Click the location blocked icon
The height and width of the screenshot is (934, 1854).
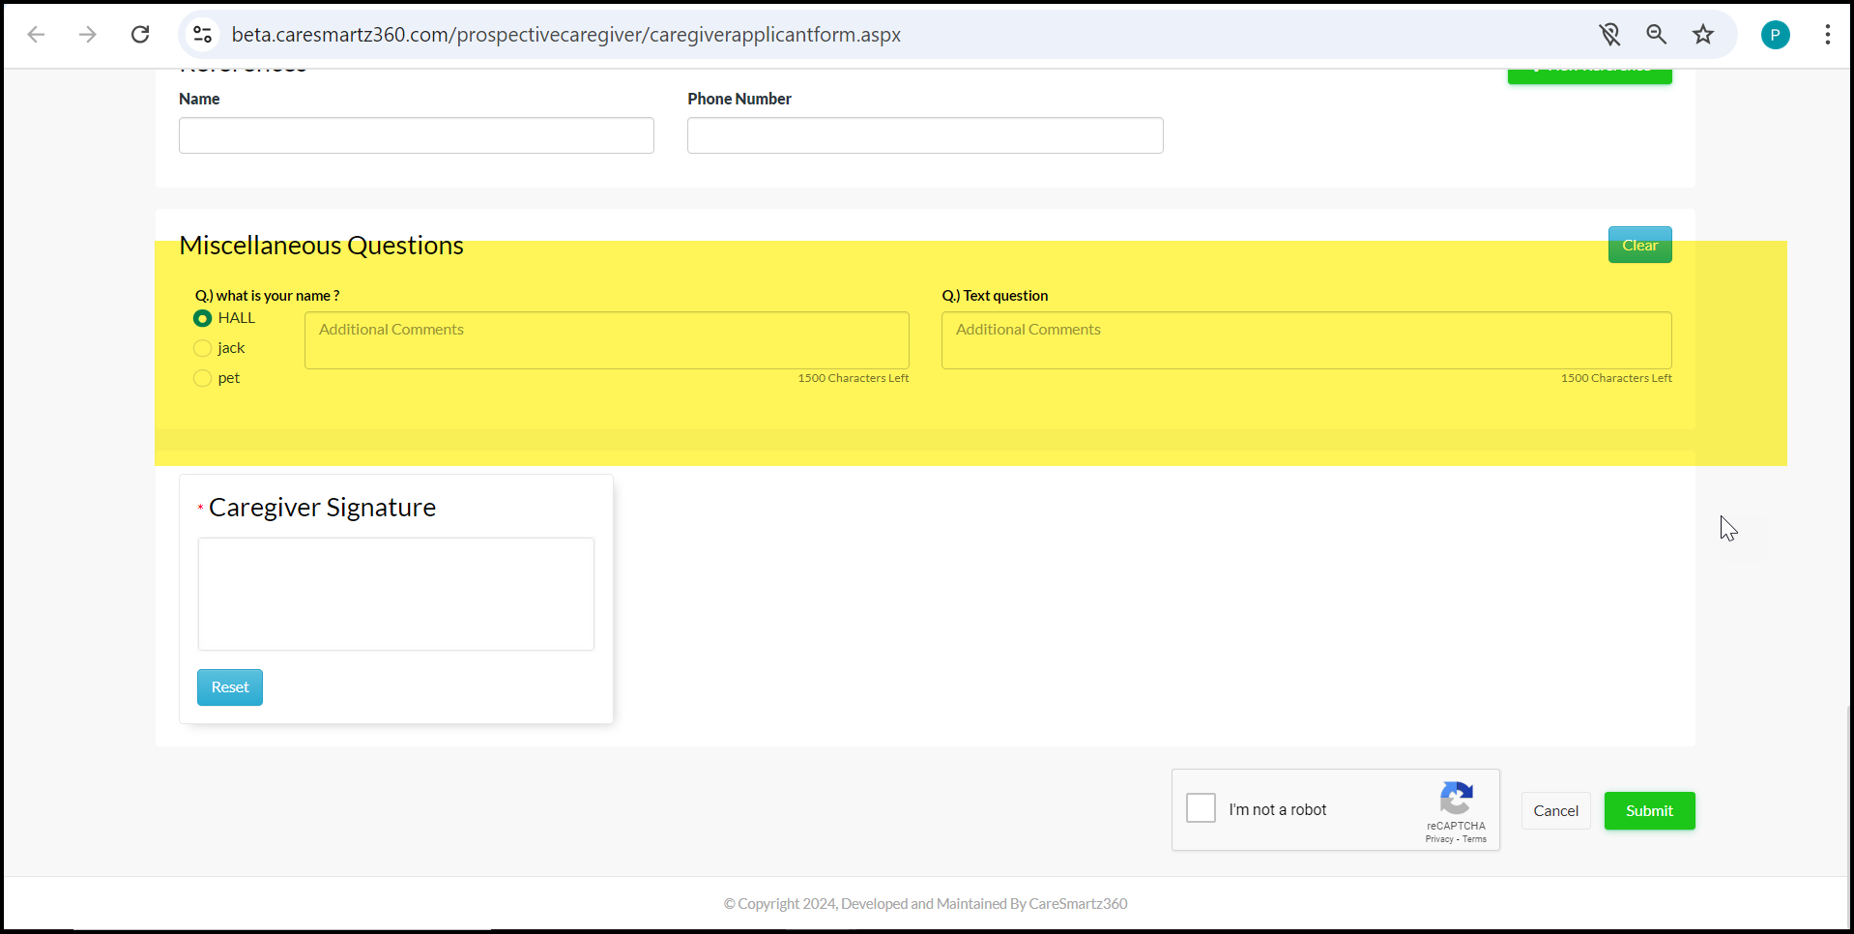[x=1609, y=35]
